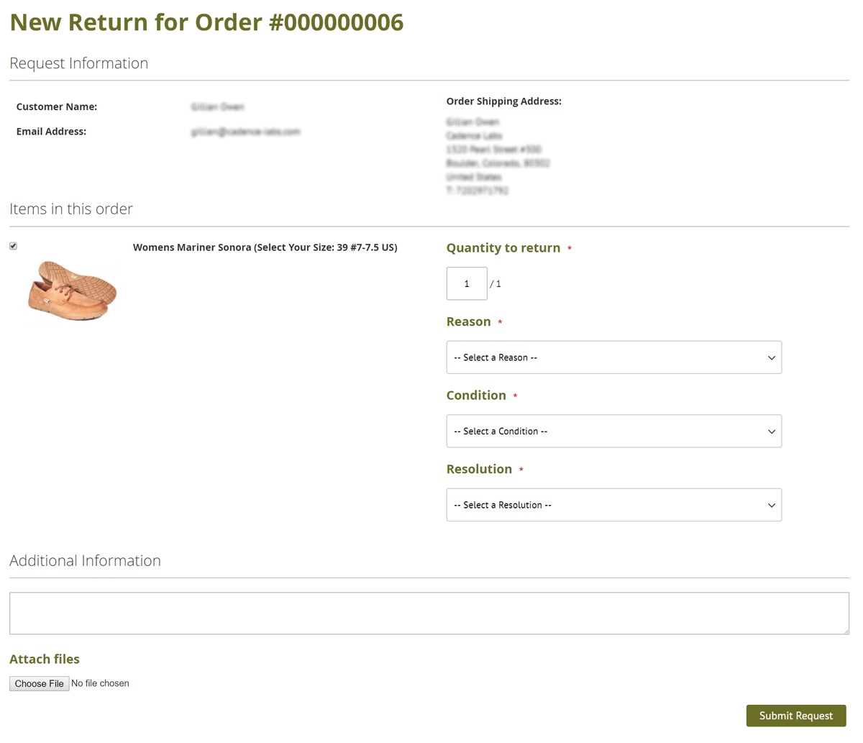Screen dimensions: 863x743
Task: Open the Select a Condition dropdown
Action: [614, 432]
